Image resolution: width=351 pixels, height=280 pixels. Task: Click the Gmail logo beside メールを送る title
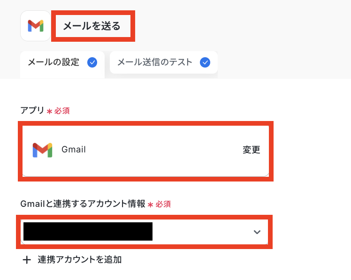(36, 26)
